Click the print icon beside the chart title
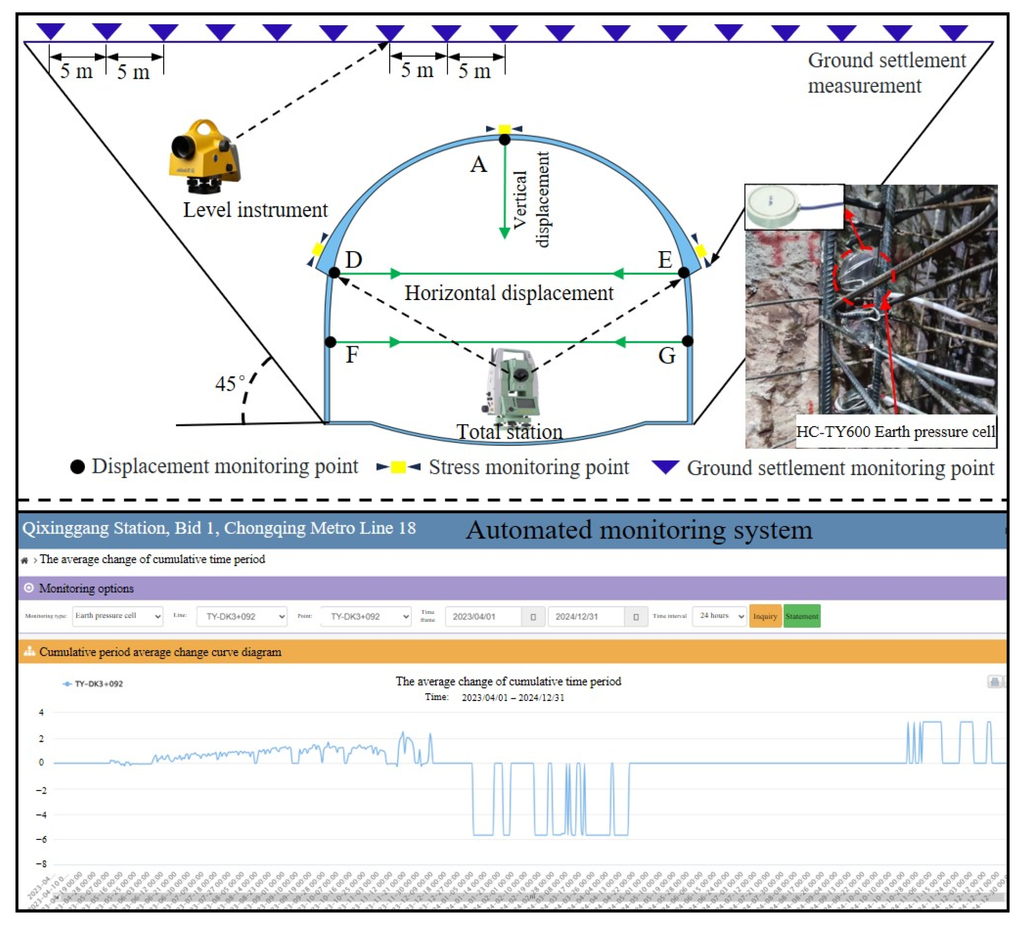 (995, 682)
